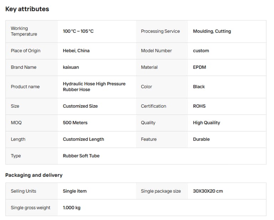Select the "Rubber Soft Tube" type value
Screen dimensions: 274x220
pyautogui.click(x=81, y=156)
